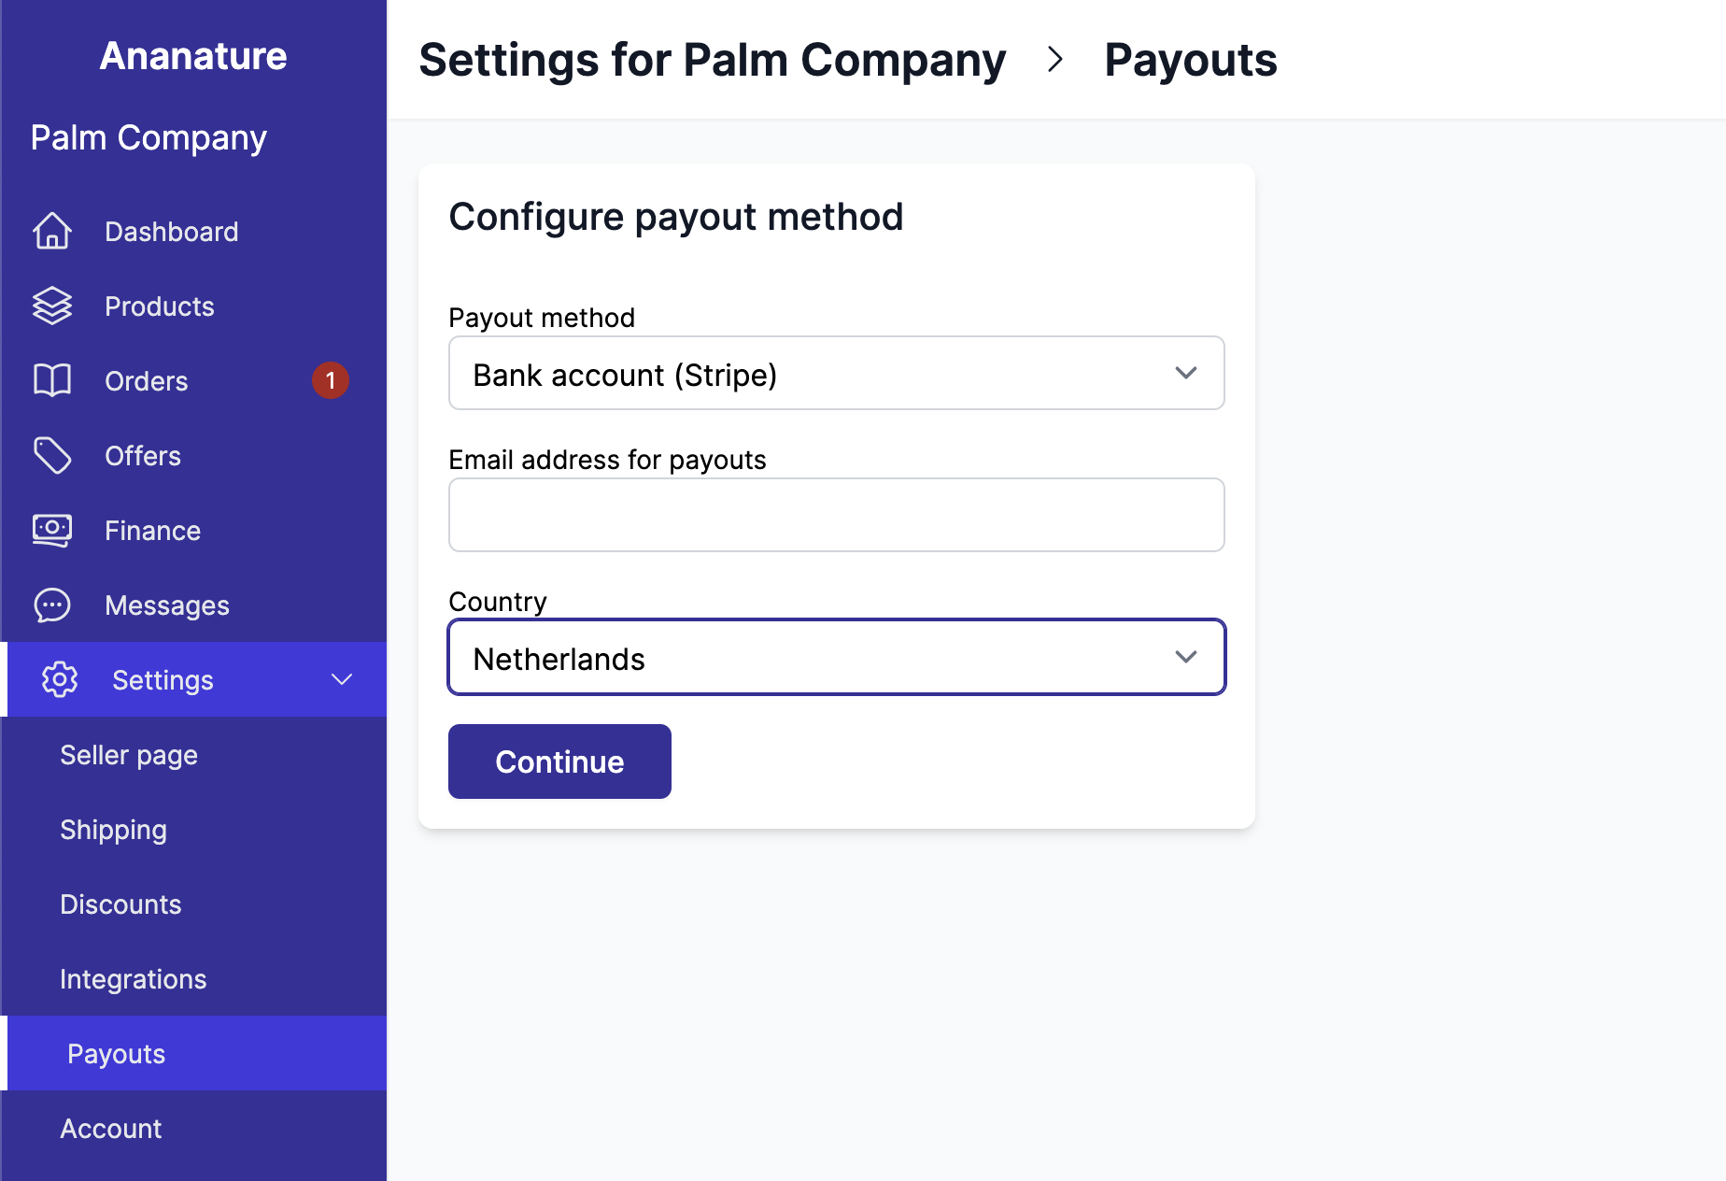Image resolution: width=1726 pixels, height=1181 pixels.
Task: Open Finance using the banknote icon
Action: (x=52, y=530)
